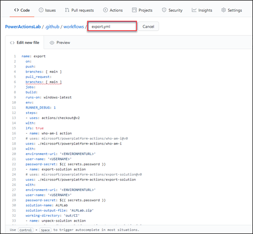Click the Security shield icon
The width and height of the screenshot is (253, 234).
pos(164,10)
